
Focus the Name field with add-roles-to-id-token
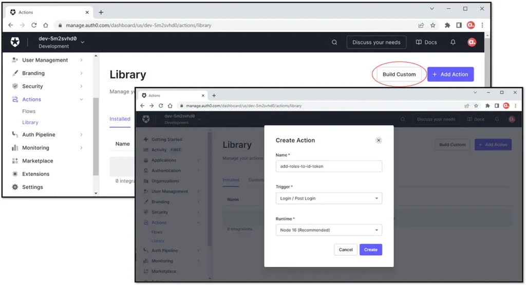click(x=329, y=166)
